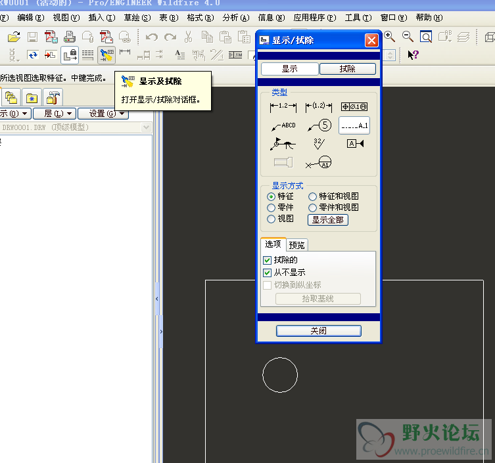The height and width of the screenshot is (463, 495).
Task: Select the 视图 radio button
Action: click(271, 219)
